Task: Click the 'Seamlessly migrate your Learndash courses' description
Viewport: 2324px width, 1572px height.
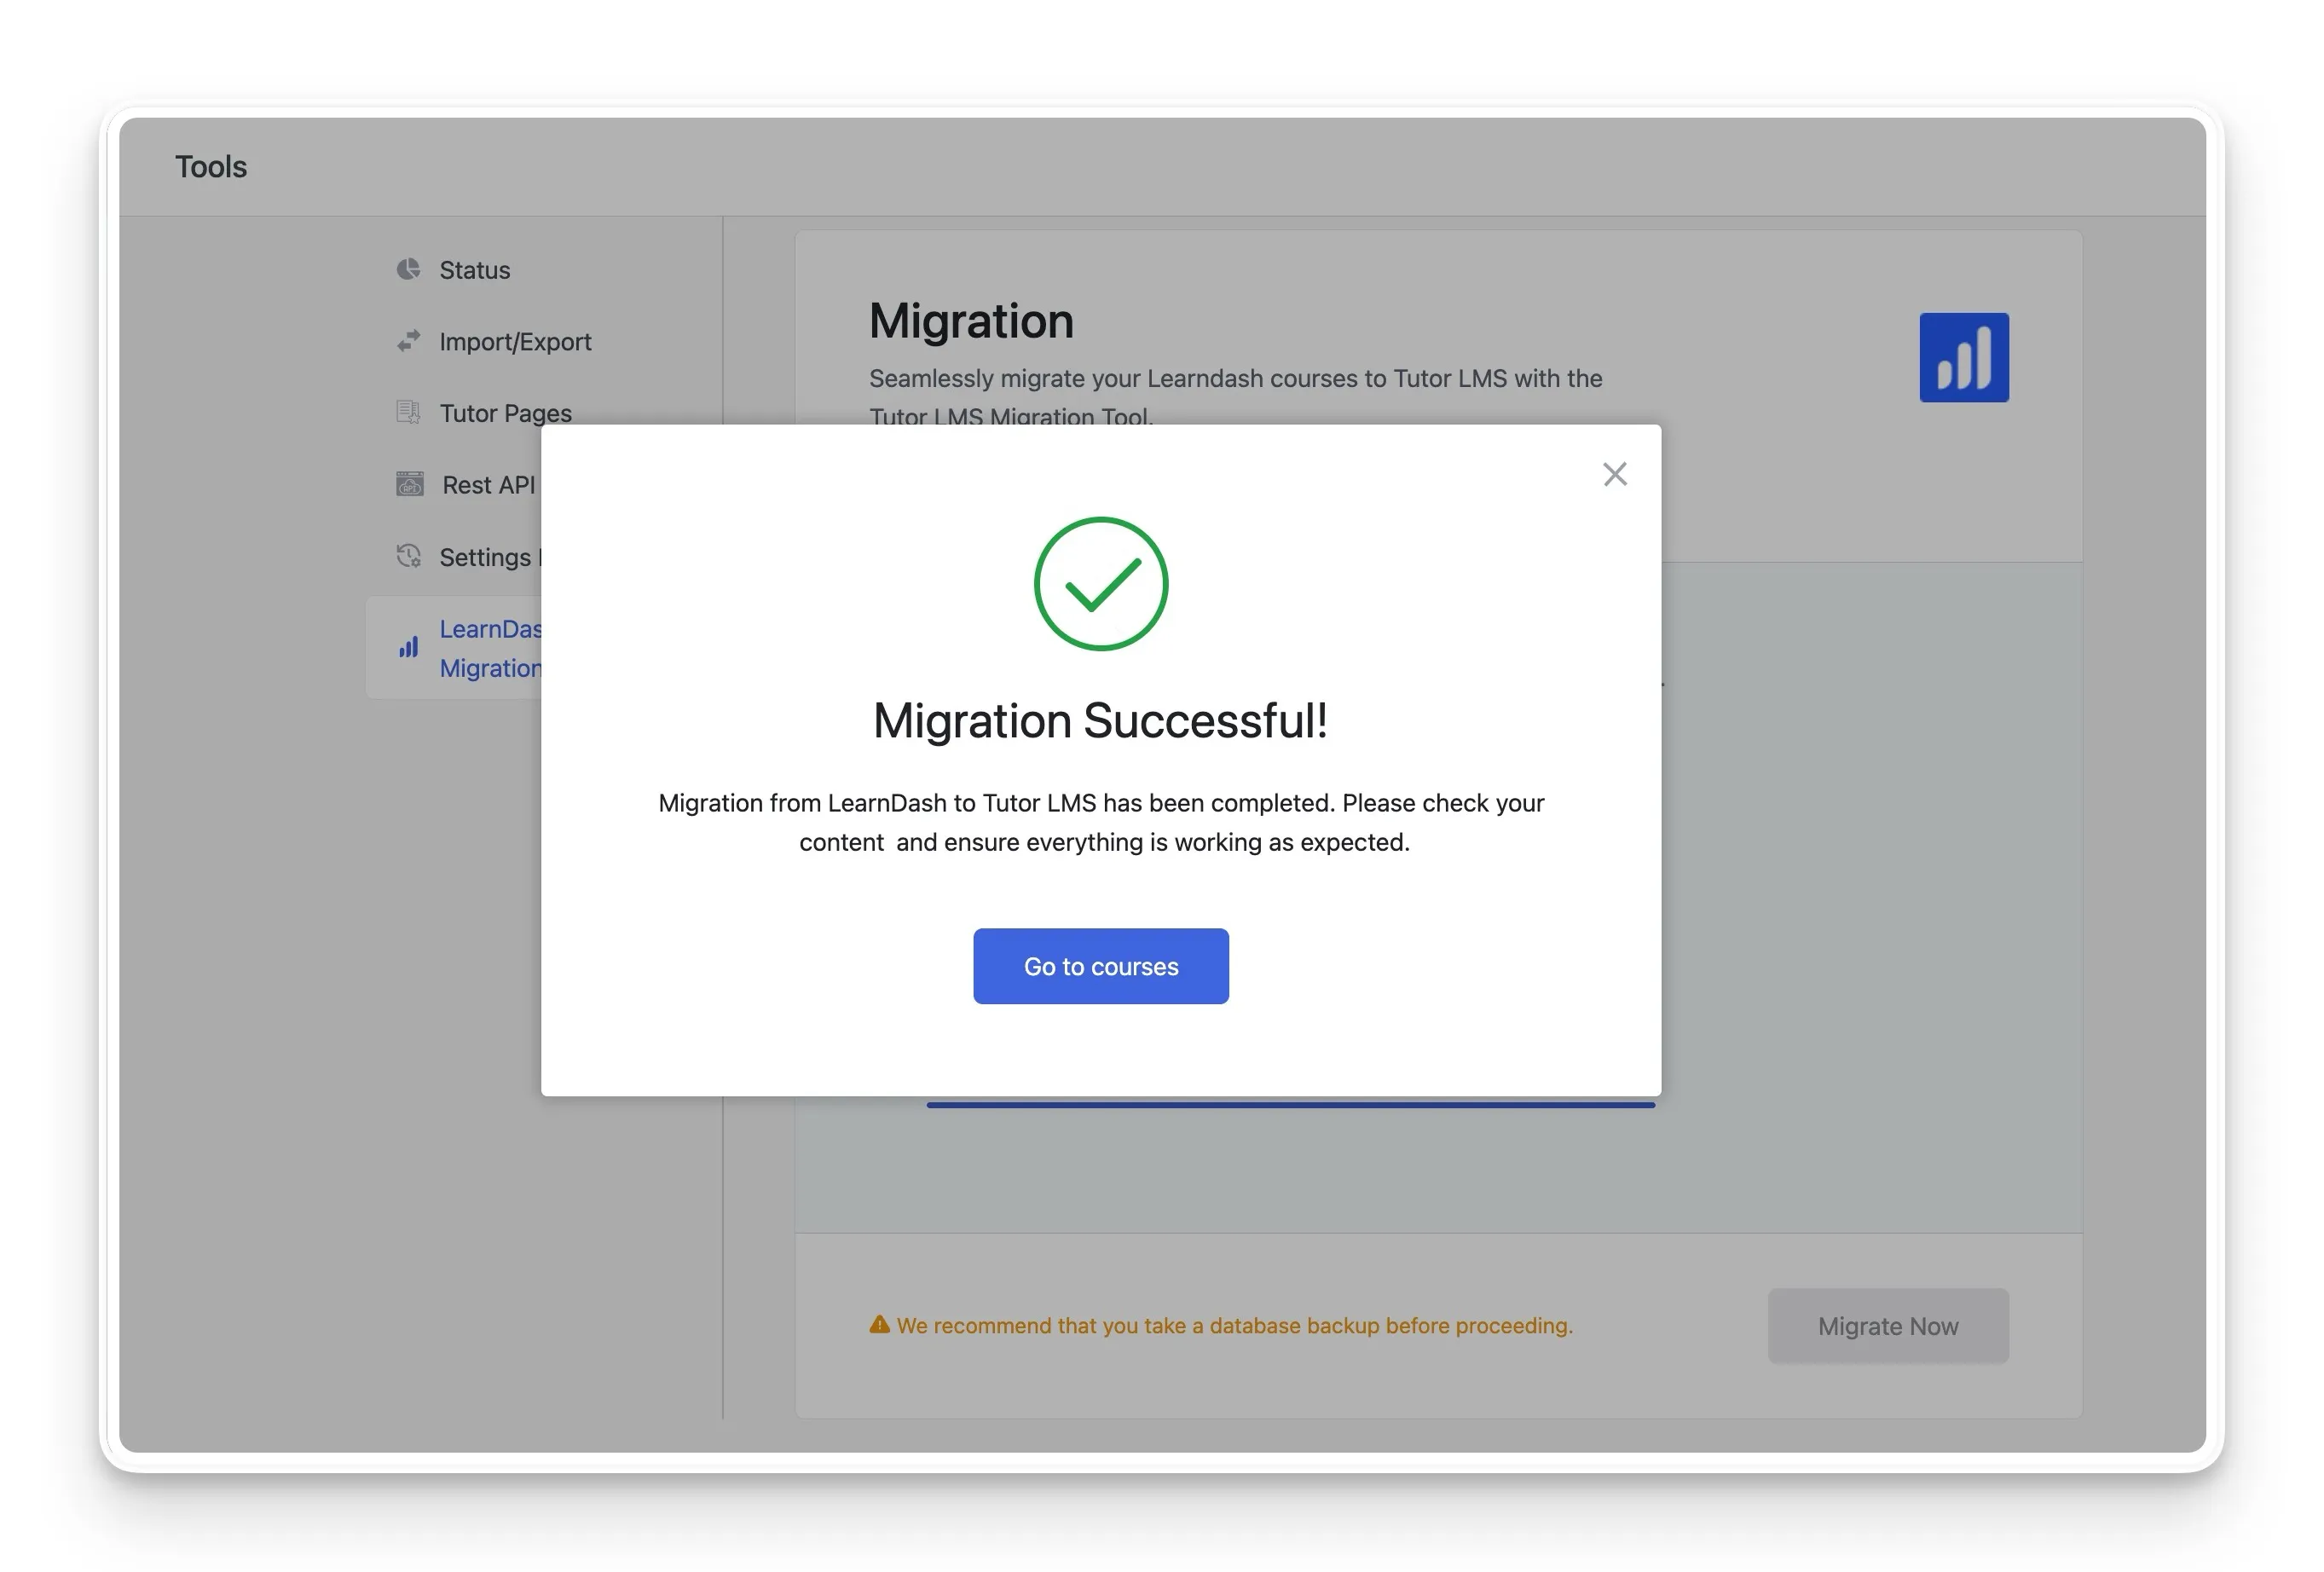Action: (1235, 396)
